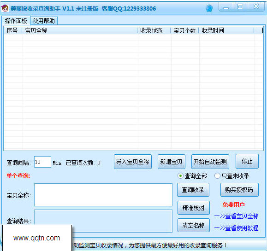Select the 只查未收录 radio option
Viewport: 267px width, 251px height.
click(x=217, y=175)
